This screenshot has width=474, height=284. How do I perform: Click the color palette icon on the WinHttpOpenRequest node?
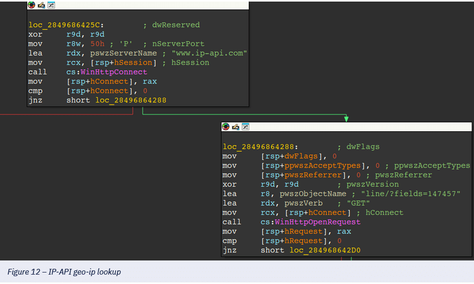pyautogui.click(x=226, y=127)
